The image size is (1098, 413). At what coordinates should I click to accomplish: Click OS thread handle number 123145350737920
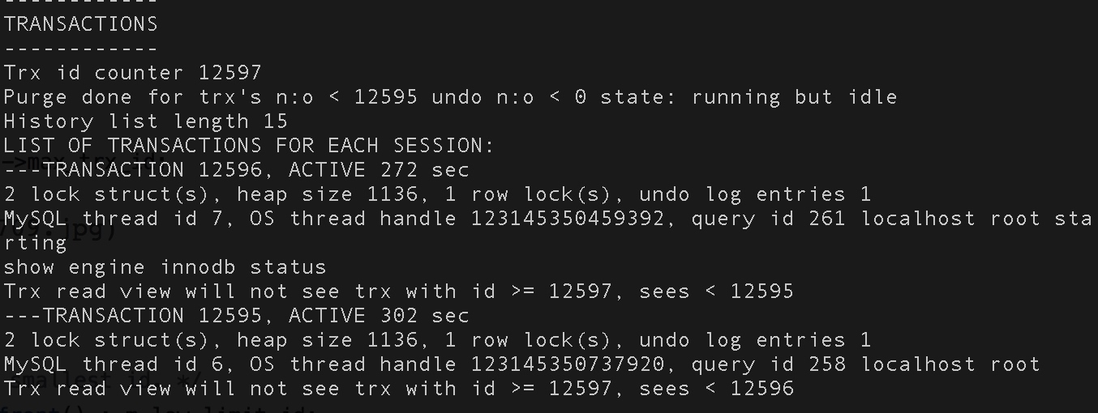tap(567, 364)
